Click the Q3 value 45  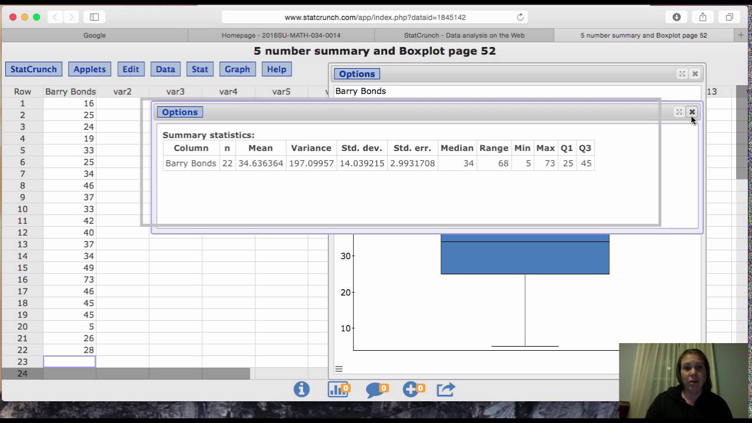click(586, 163)
